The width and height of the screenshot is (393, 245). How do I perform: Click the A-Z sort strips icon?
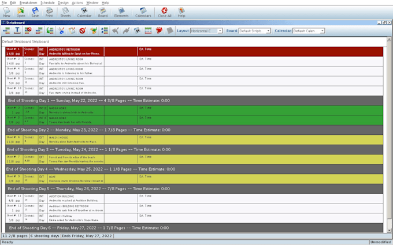point(105,31)
